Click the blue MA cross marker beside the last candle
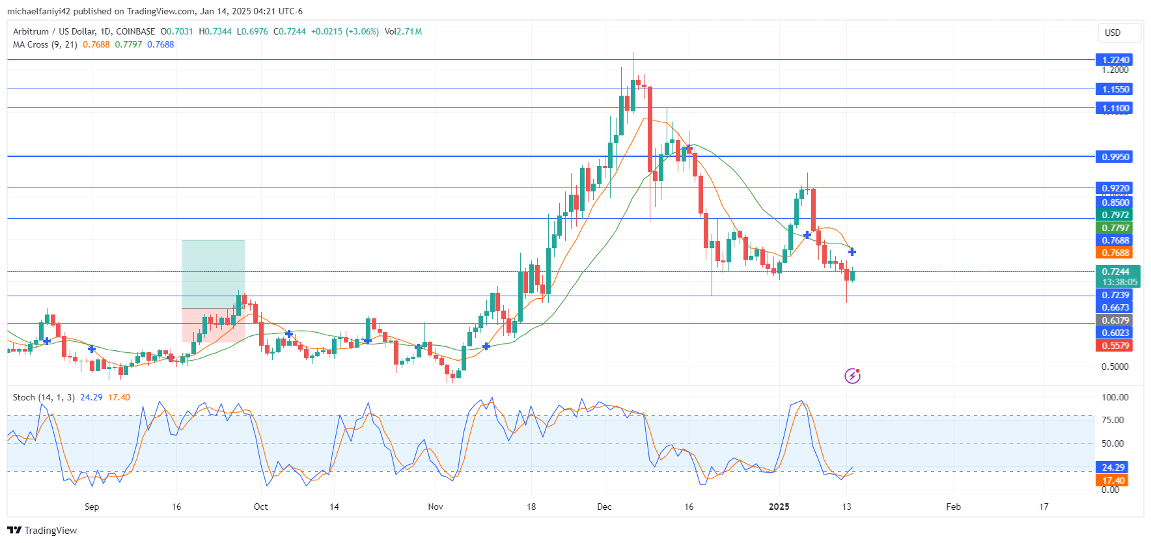This screenshot has height=543, width=1151. pyautogui.click(x=852, y=252)
